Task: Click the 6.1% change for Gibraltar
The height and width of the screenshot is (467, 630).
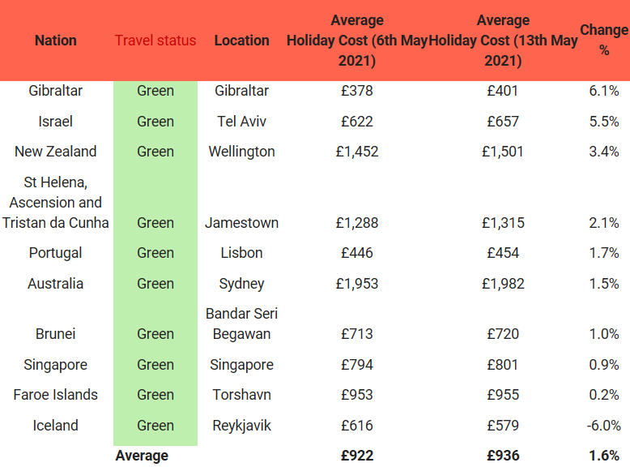Action: tap(604, 91)
